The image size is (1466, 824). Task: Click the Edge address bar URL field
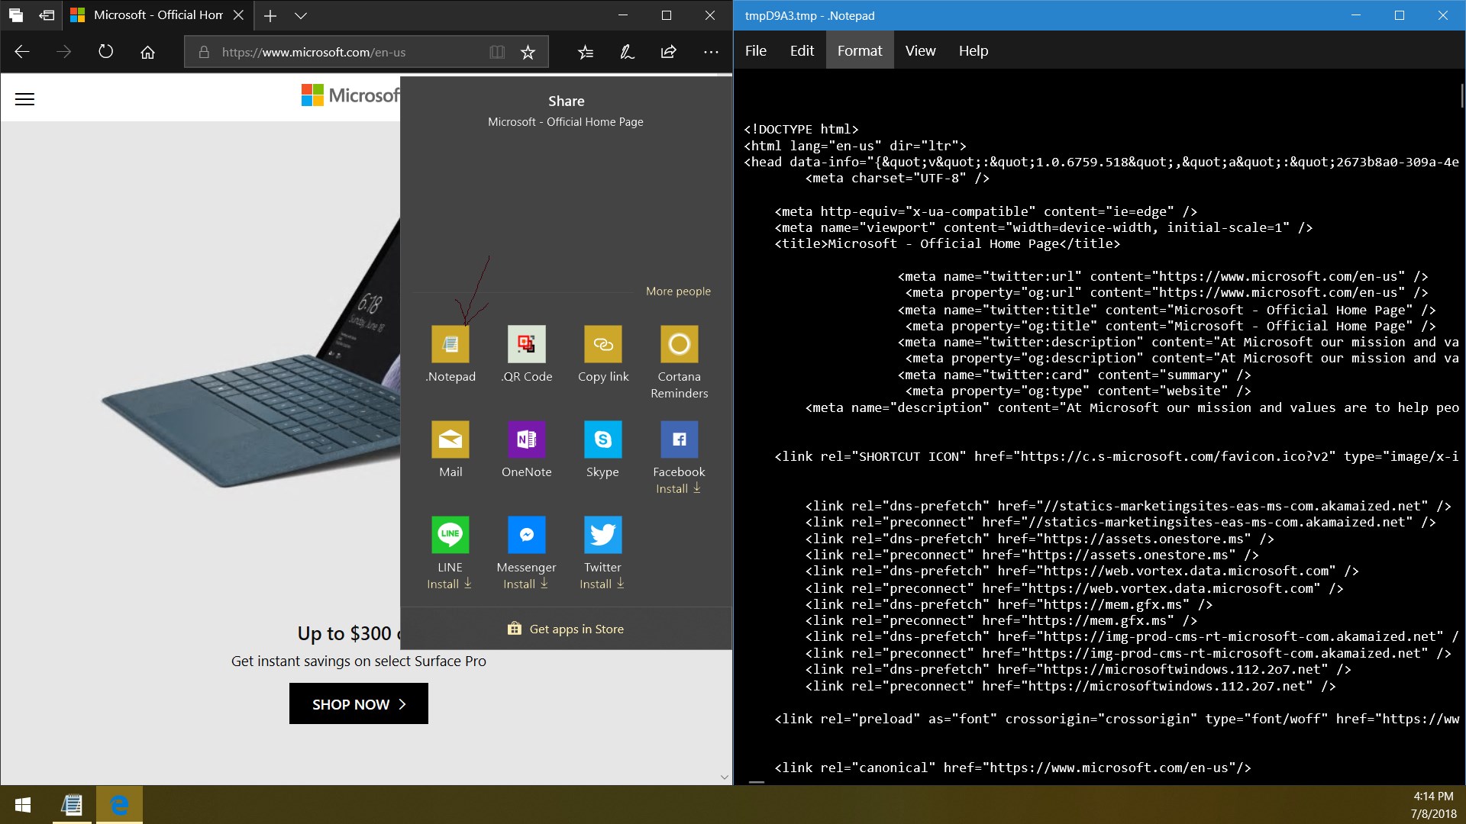click(x=344, y=52)
